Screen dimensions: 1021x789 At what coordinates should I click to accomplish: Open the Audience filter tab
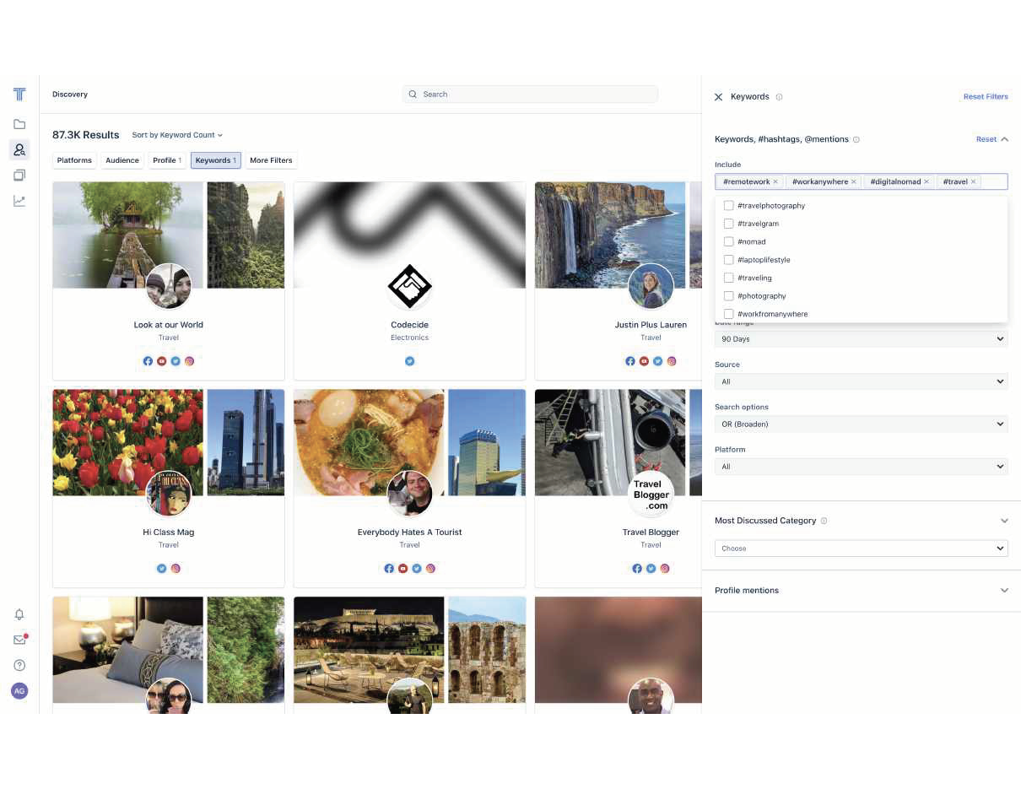122,160
